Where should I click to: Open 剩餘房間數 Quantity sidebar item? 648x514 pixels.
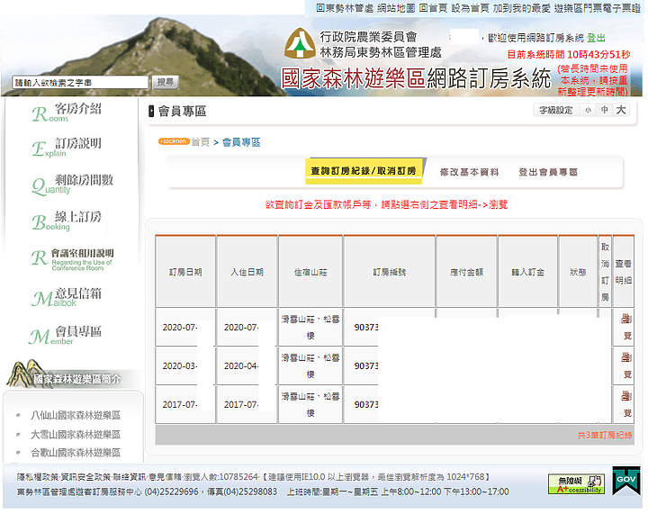[x=73, y=184]
